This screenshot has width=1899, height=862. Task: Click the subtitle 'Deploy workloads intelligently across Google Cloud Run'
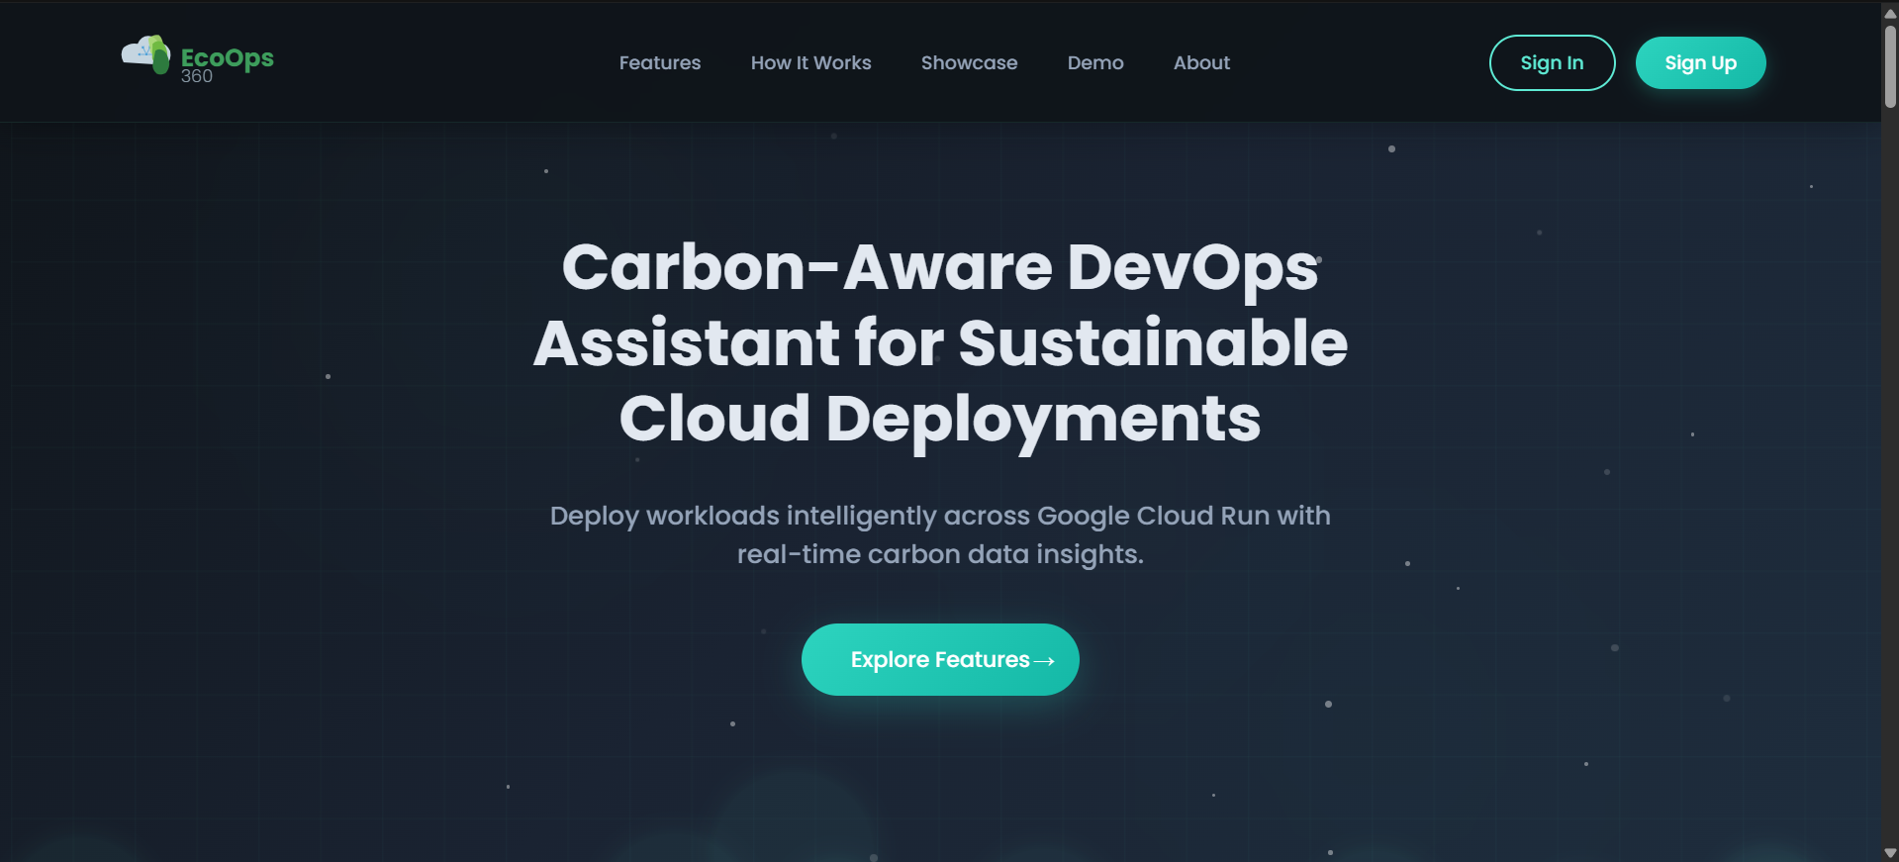coord(940,534)
